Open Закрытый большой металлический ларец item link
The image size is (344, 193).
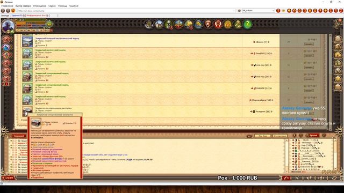tap(58, 38)
